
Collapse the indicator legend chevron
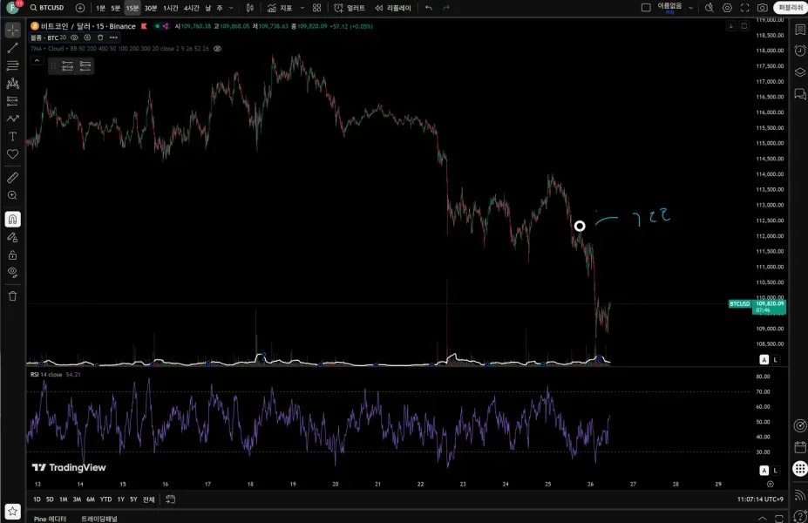point(37,61)
